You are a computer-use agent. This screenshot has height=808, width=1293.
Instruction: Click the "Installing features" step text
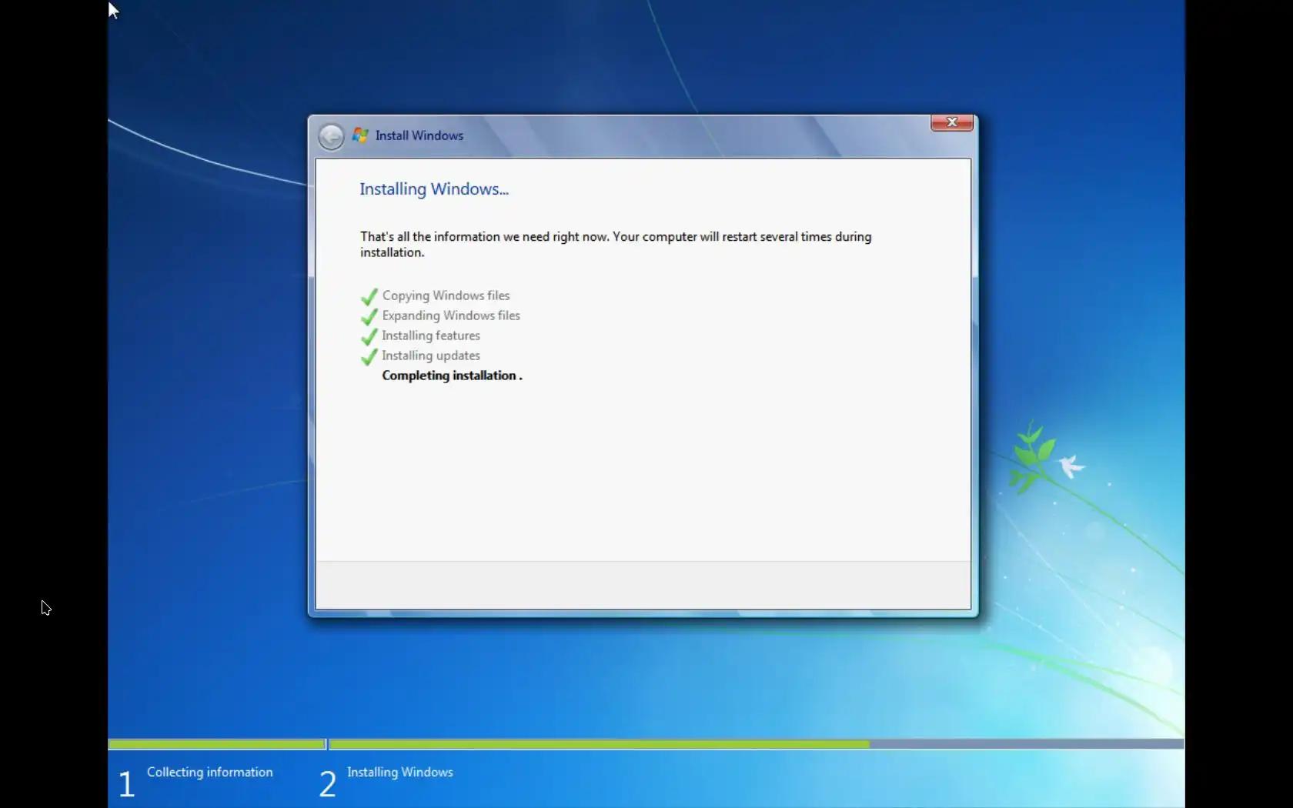point(431,336)
